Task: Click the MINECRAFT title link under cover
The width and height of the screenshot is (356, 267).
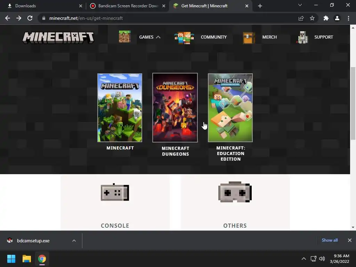Action: point(120,148)
